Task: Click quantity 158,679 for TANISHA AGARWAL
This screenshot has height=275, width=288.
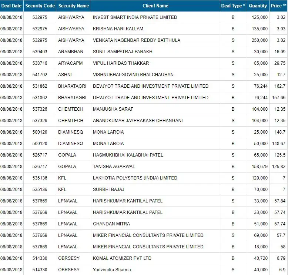Action: coord(259,167)
